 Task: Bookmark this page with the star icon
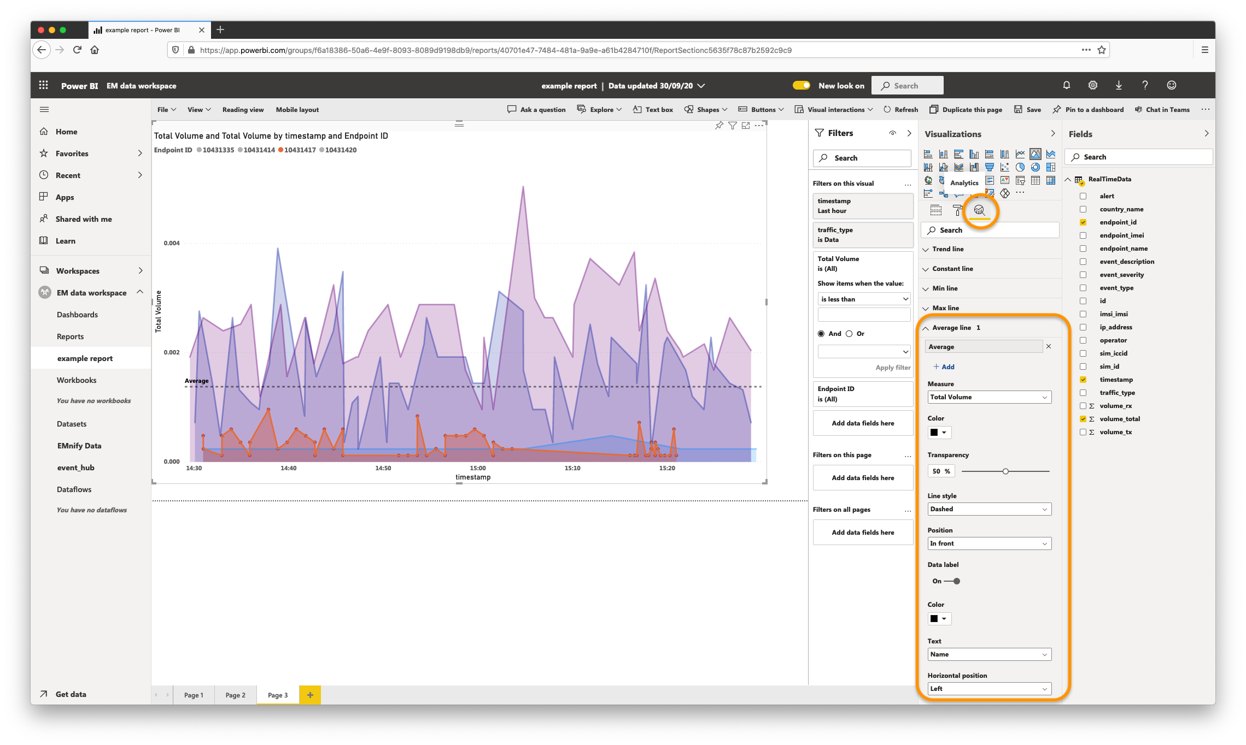[1102, 50]
